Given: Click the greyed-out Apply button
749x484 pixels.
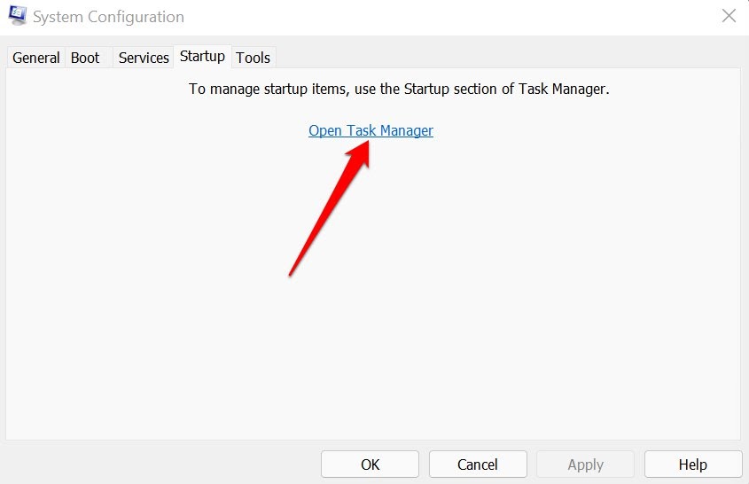Looking at the screenshot, I should click(x=585, y=464).
